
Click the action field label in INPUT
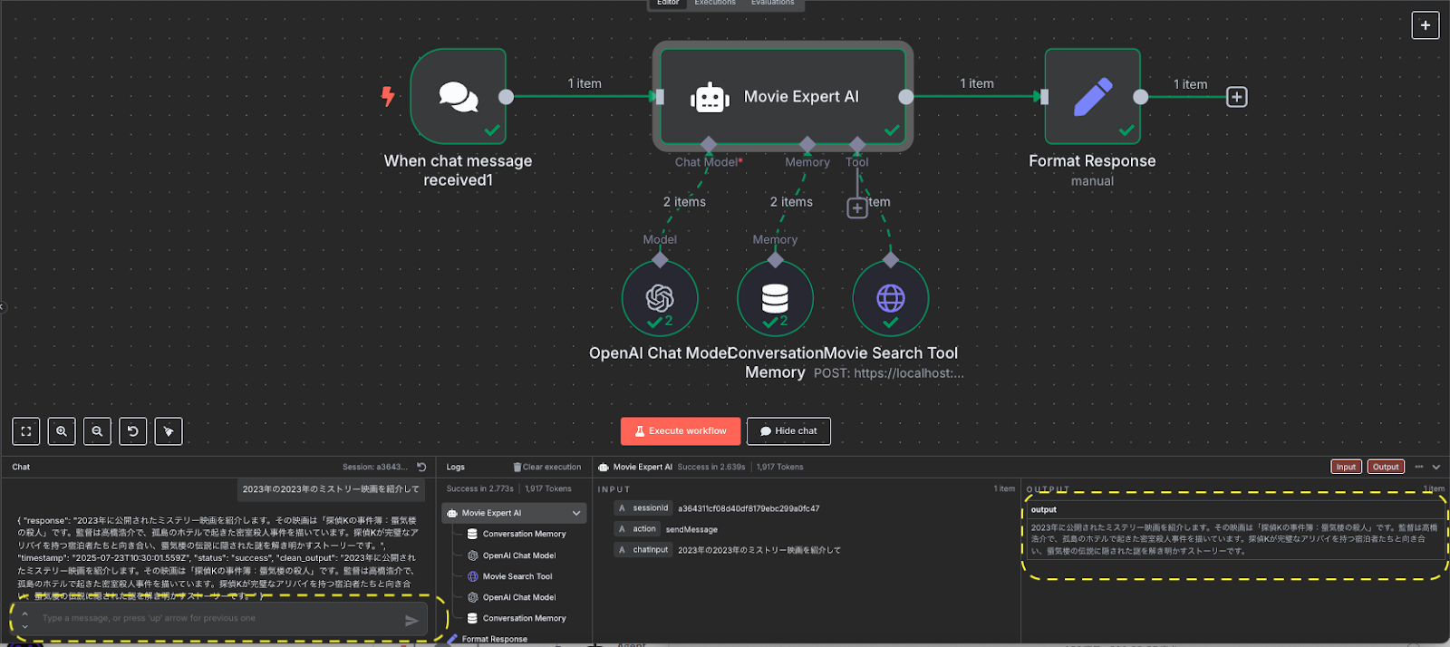[644, 529]
